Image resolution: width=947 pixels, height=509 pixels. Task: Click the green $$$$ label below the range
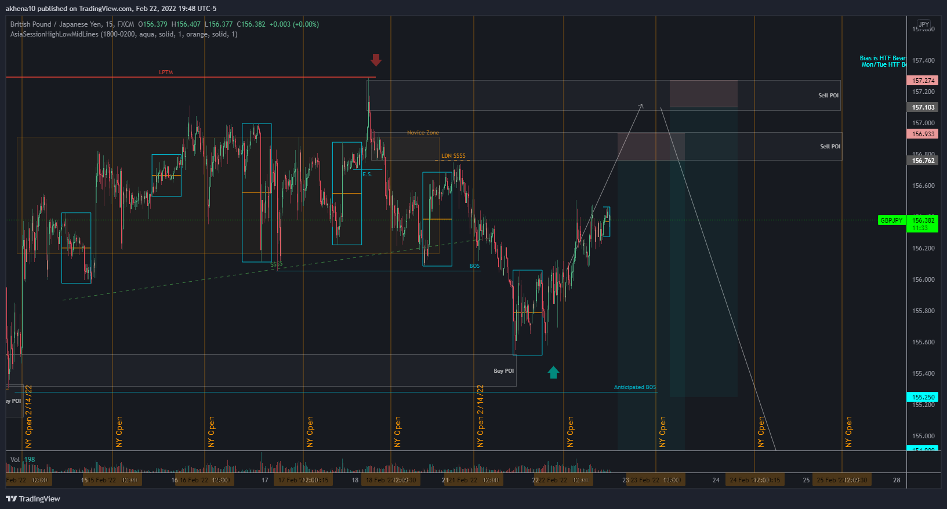[x=277, y=264]
